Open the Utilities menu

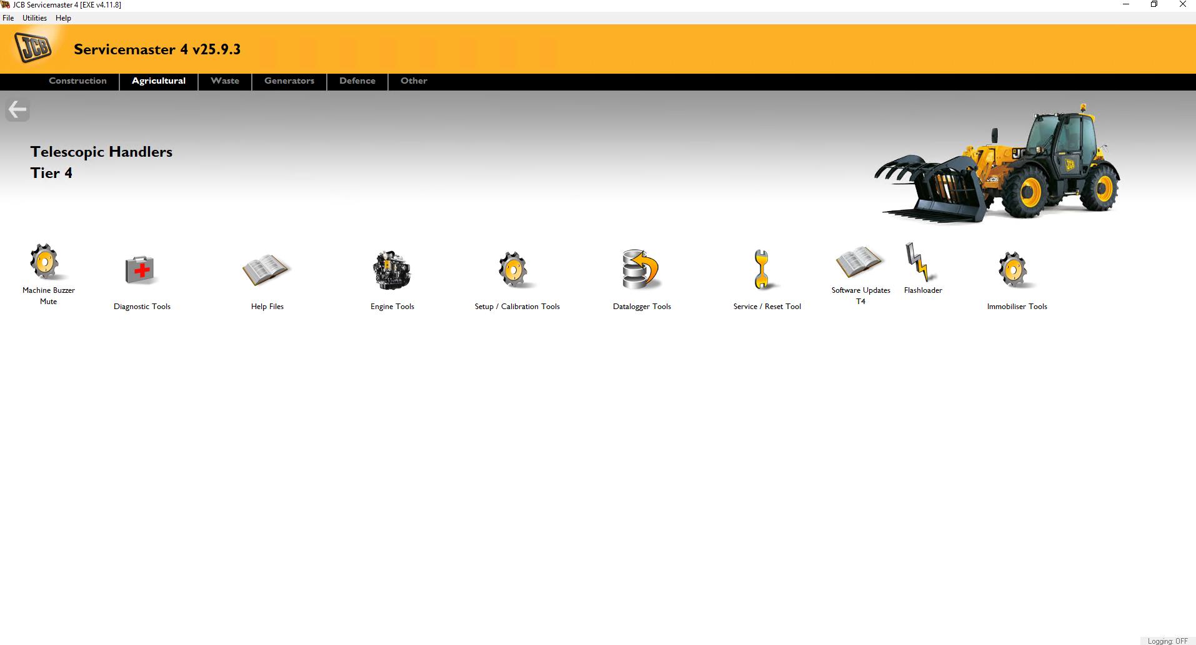coord(34,17)
